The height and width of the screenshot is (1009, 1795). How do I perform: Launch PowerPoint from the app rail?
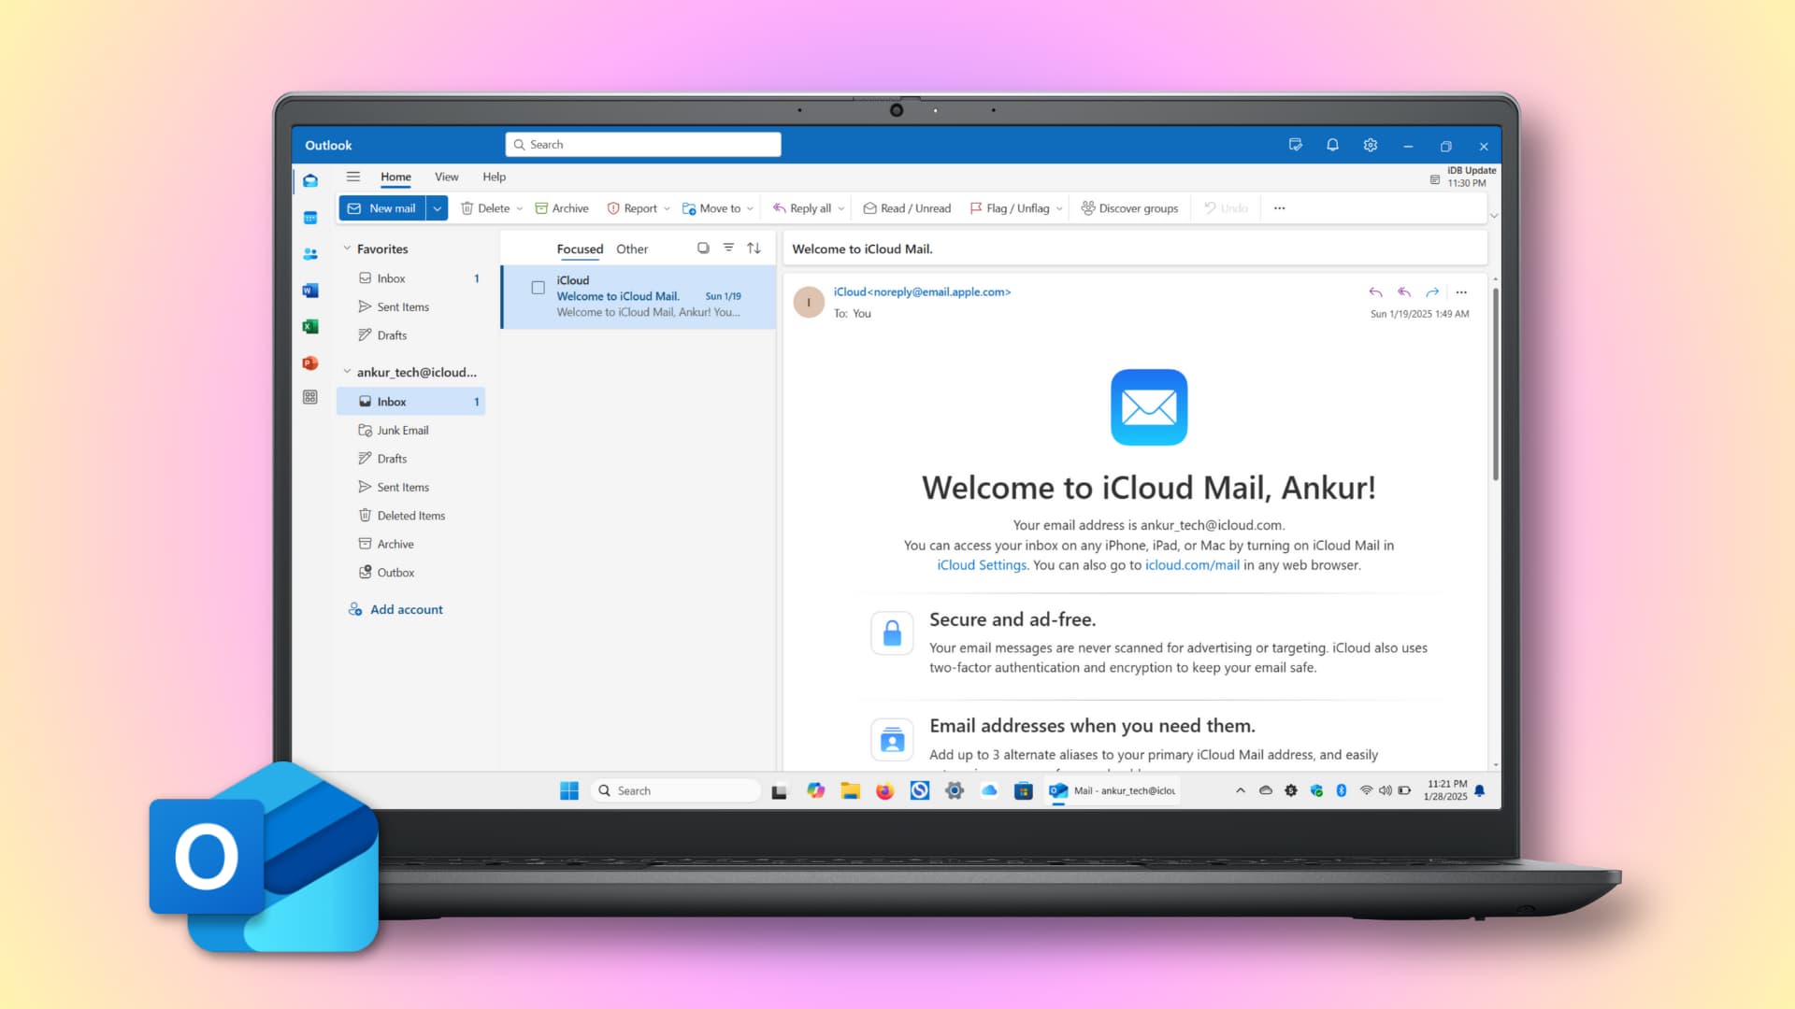(x=310, y=362)
